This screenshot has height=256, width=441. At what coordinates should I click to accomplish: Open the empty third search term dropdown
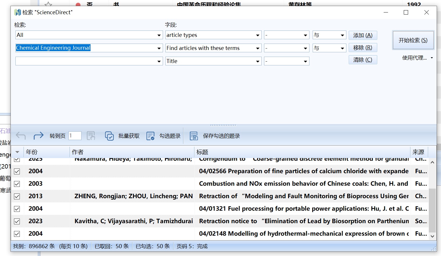(159, 61)
